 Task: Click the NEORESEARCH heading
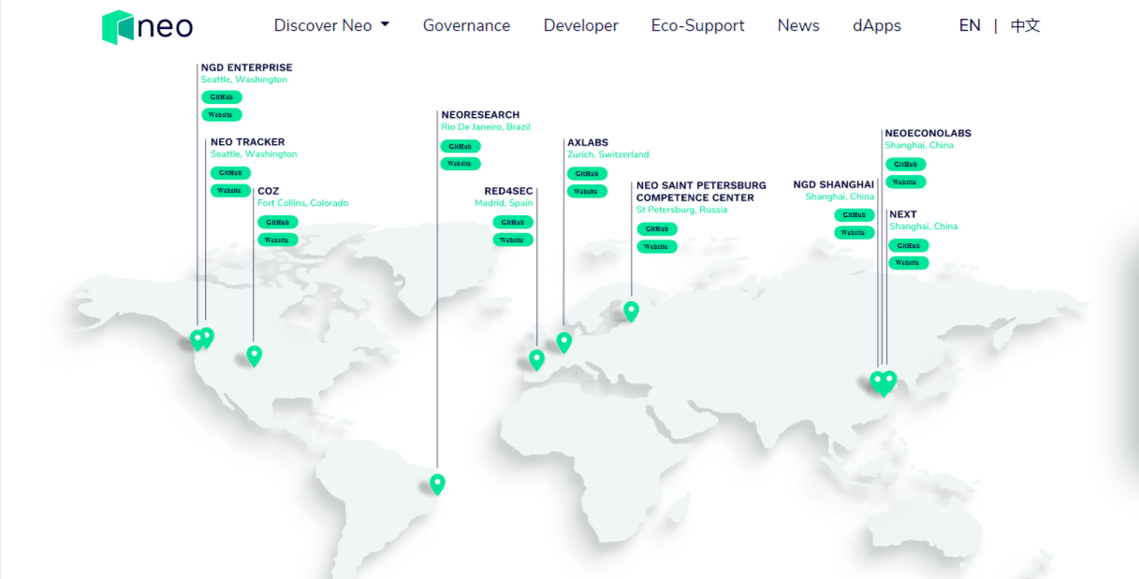click(480, 115)
